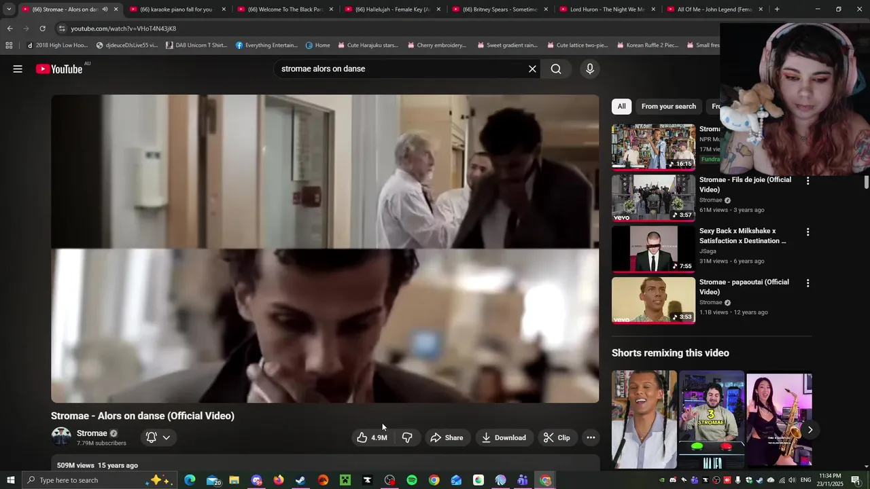This screenshot has width=870, height=489.
Task: Open the browser apps grid icon
Action: (x=9, y=46)
